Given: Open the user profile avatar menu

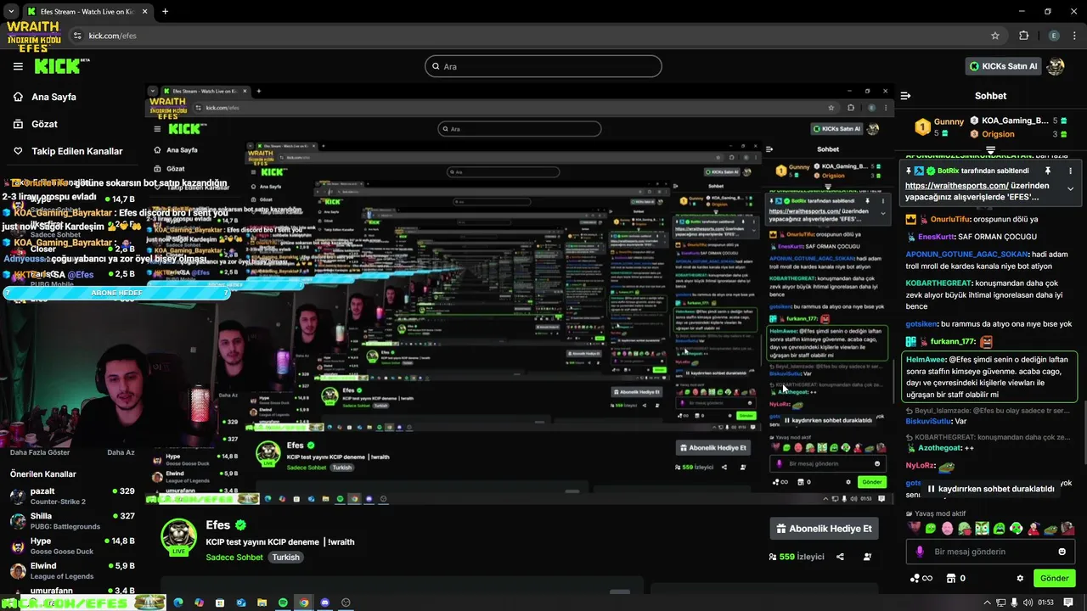Looking at the screenshot, I should [1056, 66].
